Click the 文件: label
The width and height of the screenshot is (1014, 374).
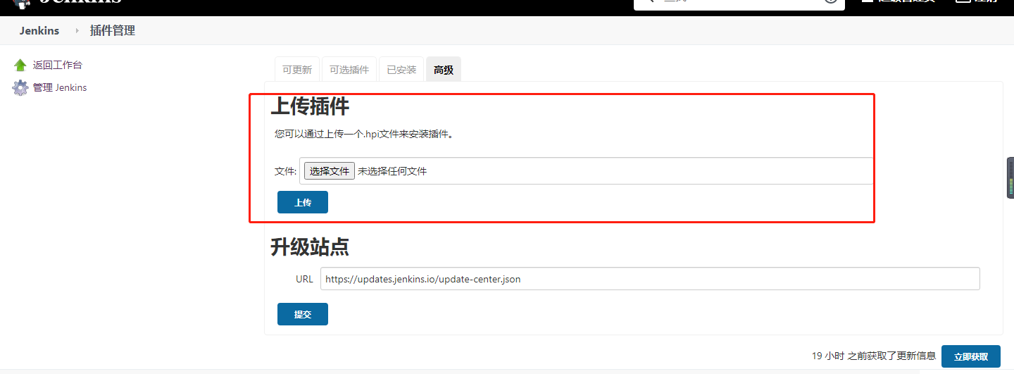(286, 171)
